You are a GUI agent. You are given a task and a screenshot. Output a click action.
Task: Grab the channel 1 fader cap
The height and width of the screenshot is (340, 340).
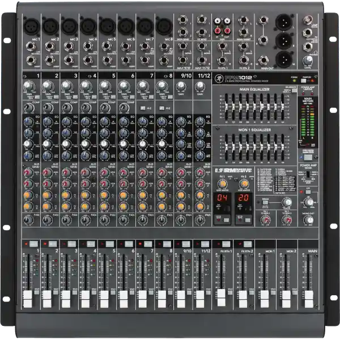pos(28,299)
